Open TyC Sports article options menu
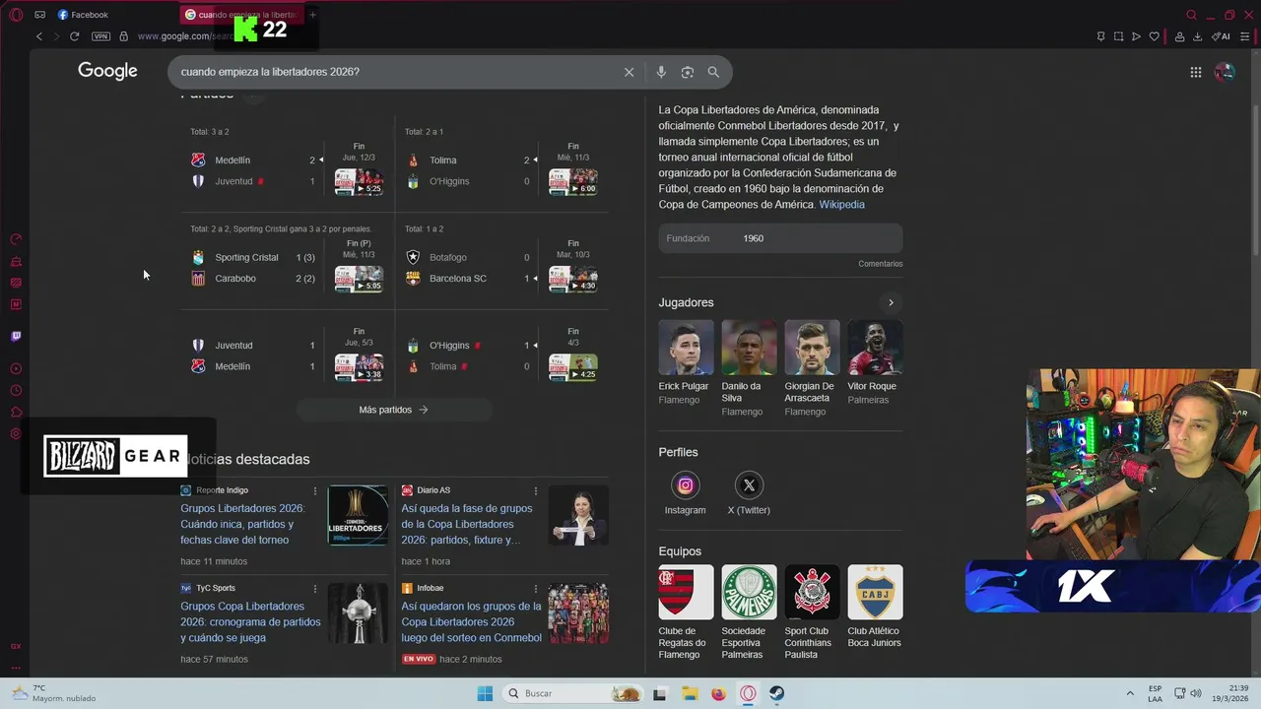This screenshot has height=709, width=1261. point(315,588)
